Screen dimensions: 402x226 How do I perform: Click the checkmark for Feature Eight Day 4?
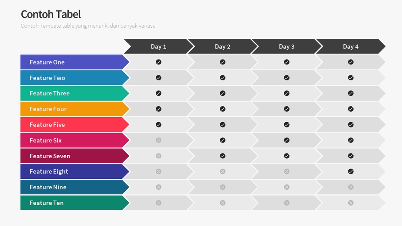coord(350,172)
